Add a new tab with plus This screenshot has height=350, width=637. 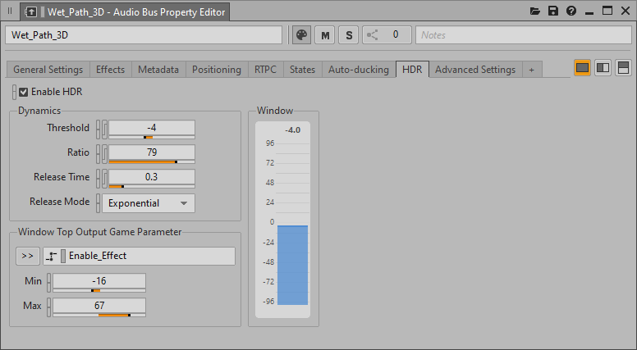531,70
